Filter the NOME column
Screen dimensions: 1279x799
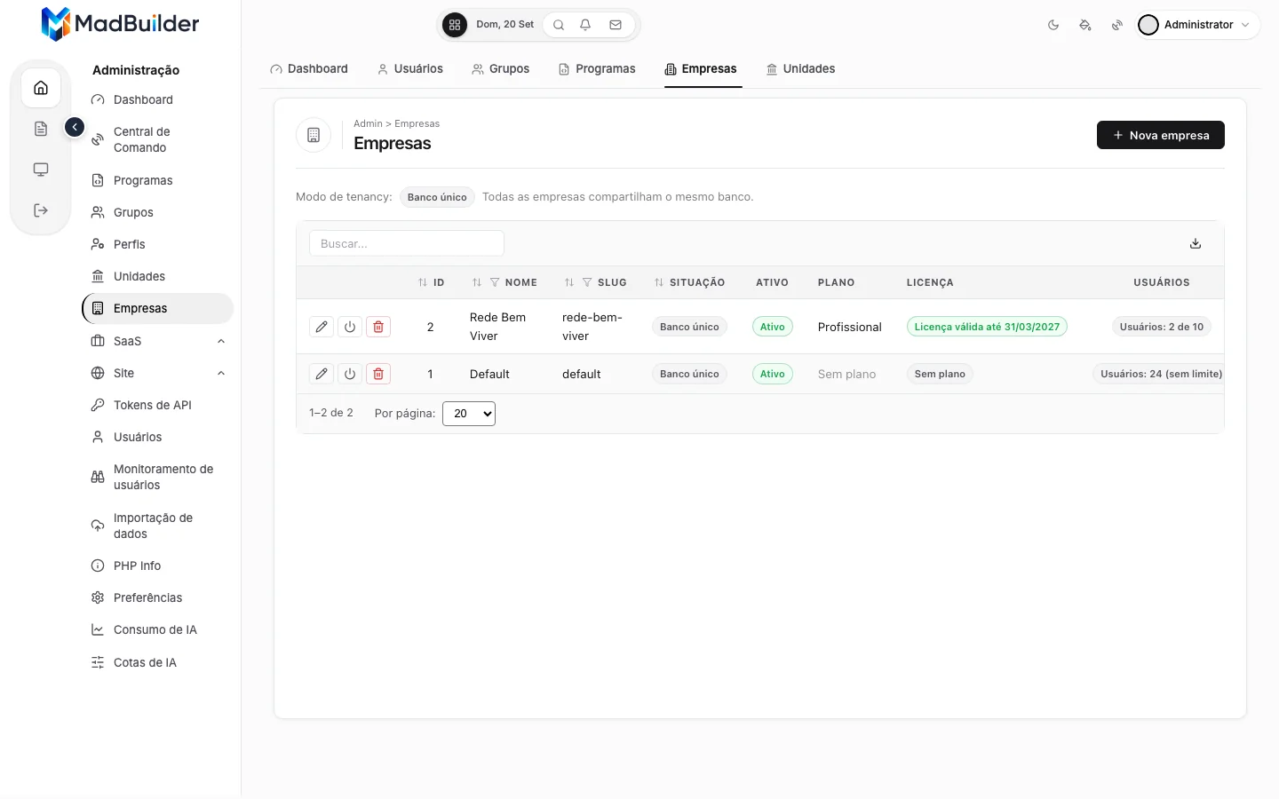click(495, 282)
